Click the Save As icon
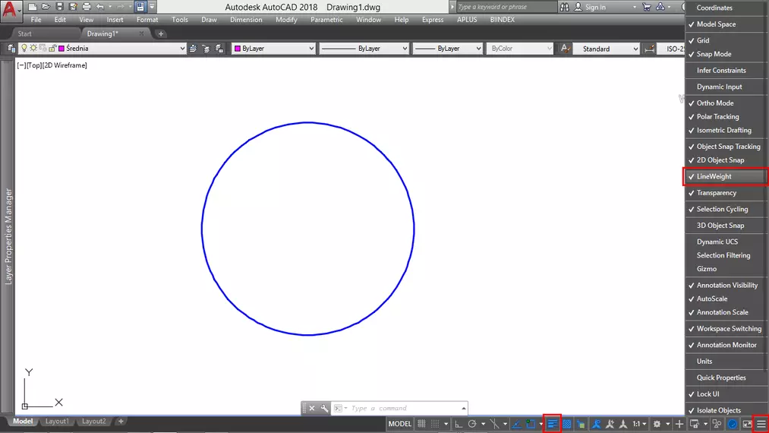 click(x=73, y=7)
